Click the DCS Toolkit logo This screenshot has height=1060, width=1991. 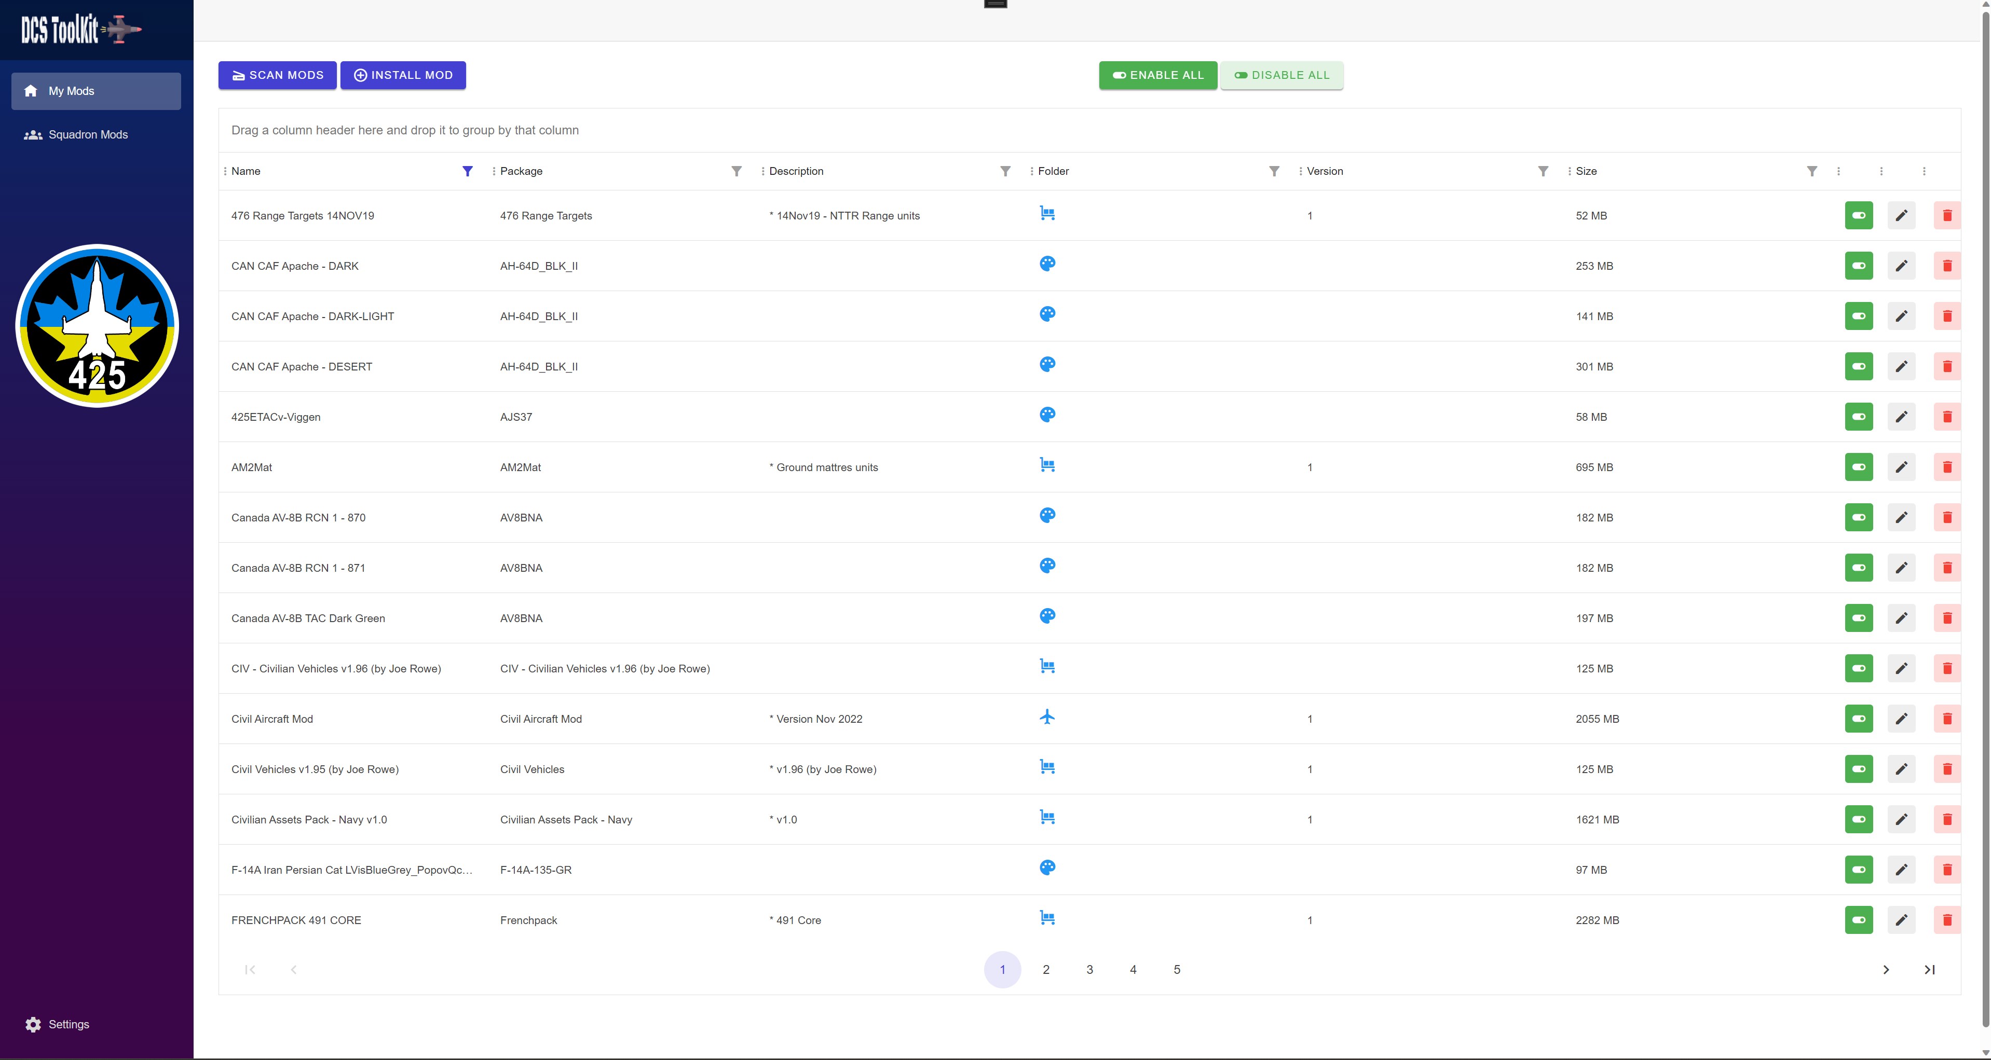(81, 30)
